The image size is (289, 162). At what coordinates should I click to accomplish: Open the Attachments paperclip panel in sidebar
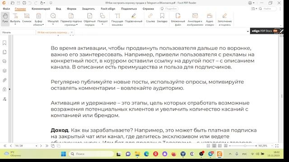[5, 80]
